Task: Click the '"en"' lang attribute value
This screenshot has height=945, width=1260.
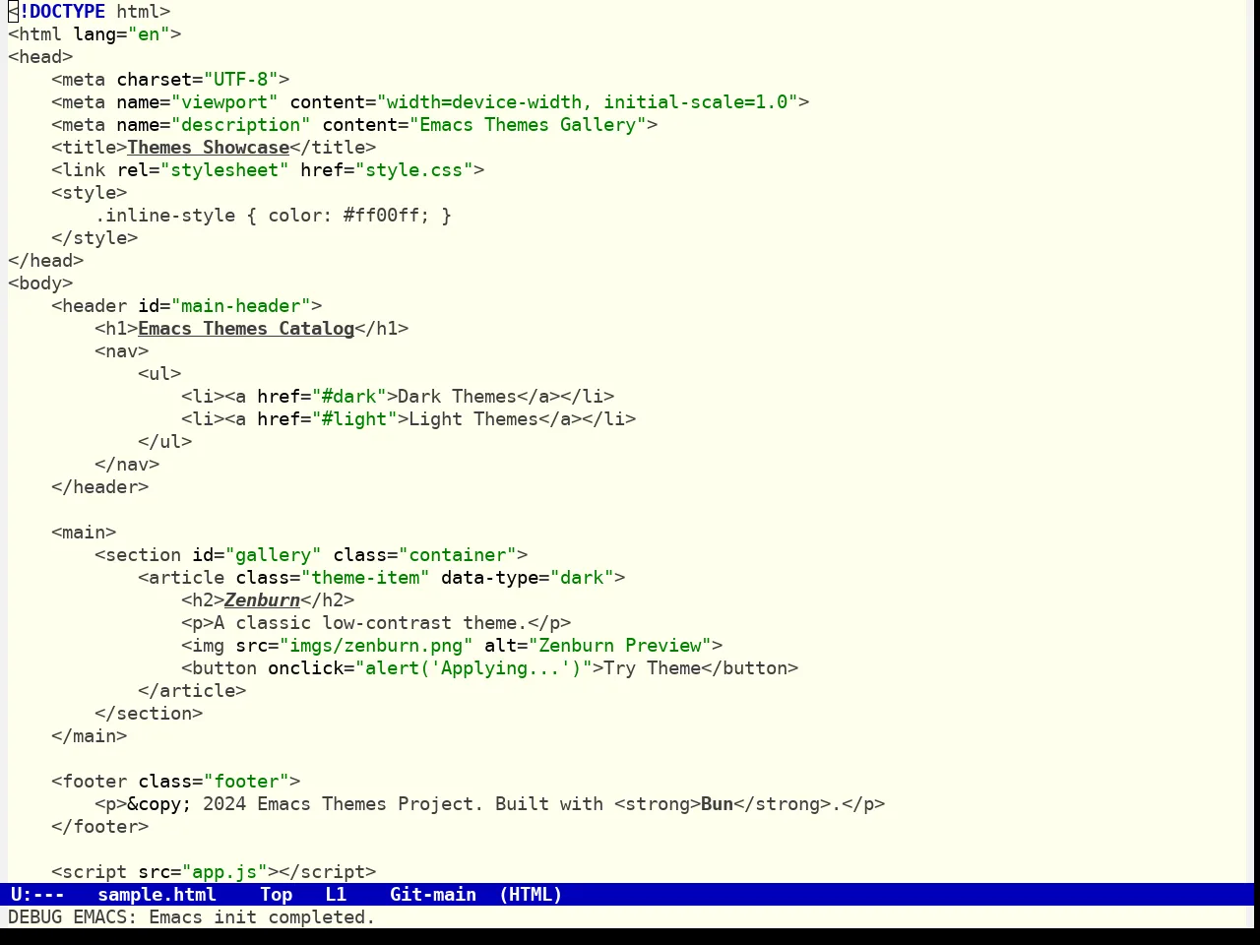Action: coord(149,34)
